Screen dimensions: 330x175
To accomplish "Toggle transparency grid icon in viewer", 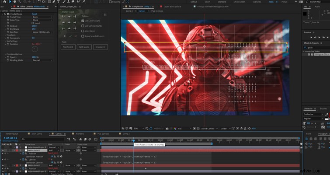I will click(198, 129).
